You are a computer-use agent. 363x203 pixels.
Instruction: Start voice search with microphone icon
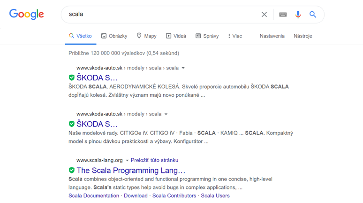coord(298,15)
